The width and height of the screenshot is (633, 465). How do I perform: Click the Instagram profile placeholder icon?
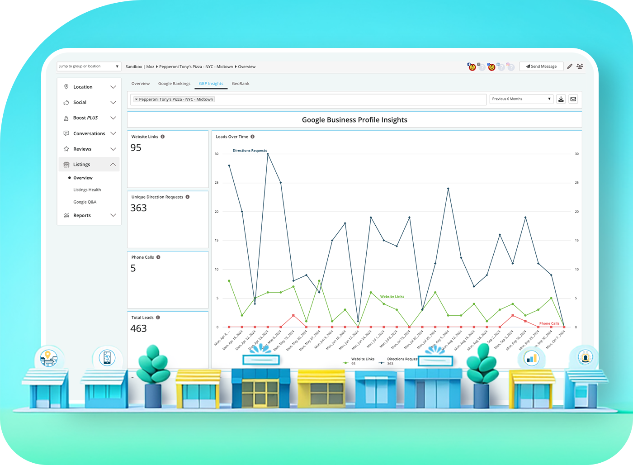click(510, 67)
